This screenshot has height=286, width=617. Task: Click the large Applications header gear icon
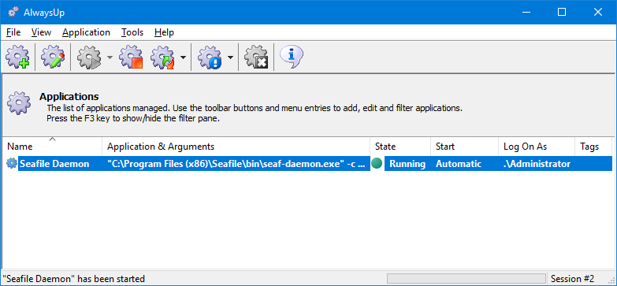point(19,102)
